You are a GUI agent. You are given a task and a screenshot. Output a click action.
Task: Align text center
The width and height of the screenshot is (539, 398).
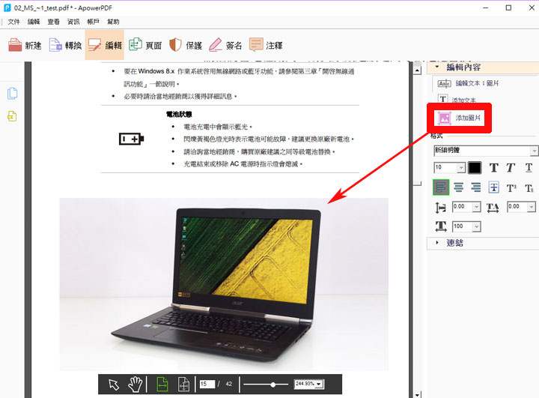pyautogui.click(x=459, y=187)
